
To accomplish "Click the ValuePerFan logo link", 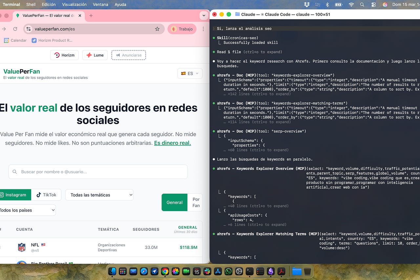I will click(22, 71).
